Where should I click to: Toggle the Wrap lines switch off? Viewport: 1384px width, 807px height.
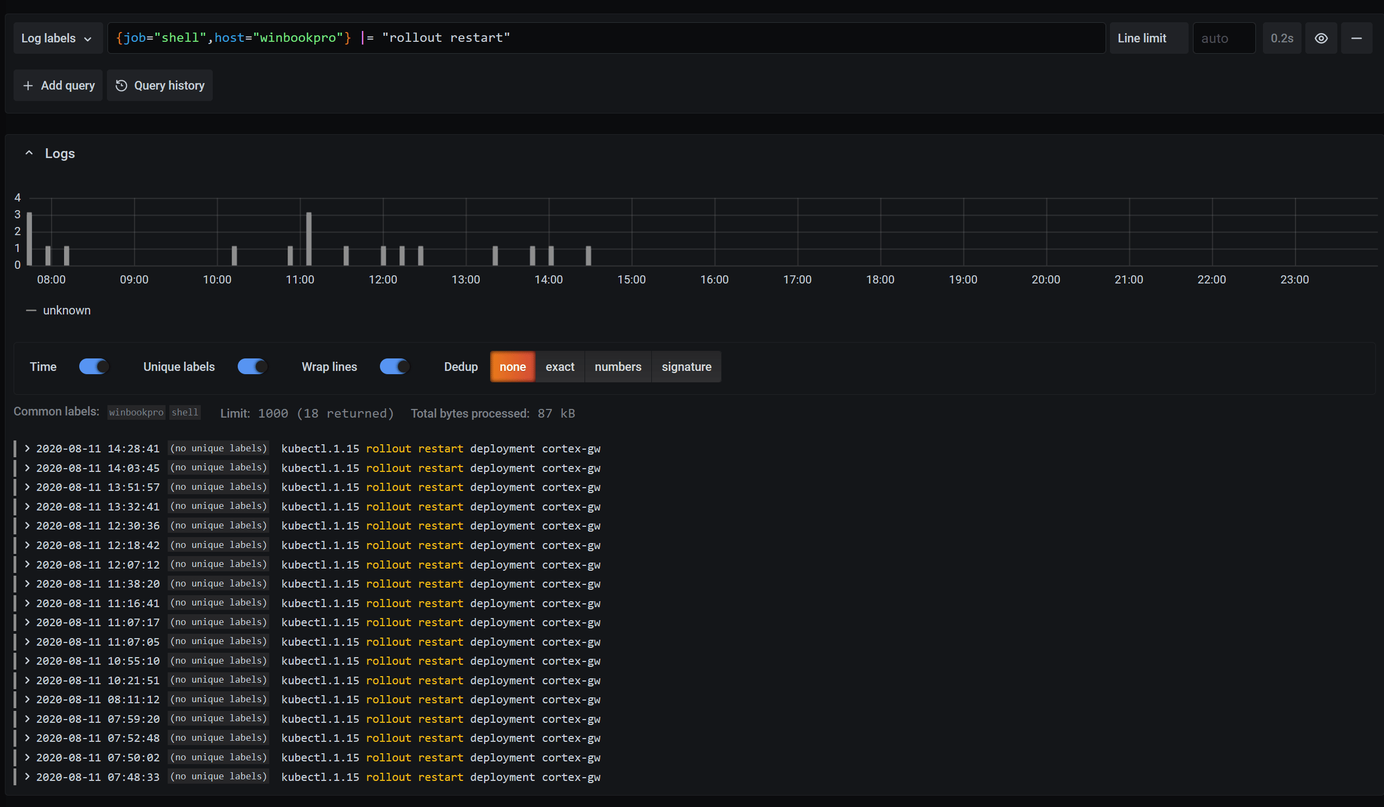coord(393,366)
